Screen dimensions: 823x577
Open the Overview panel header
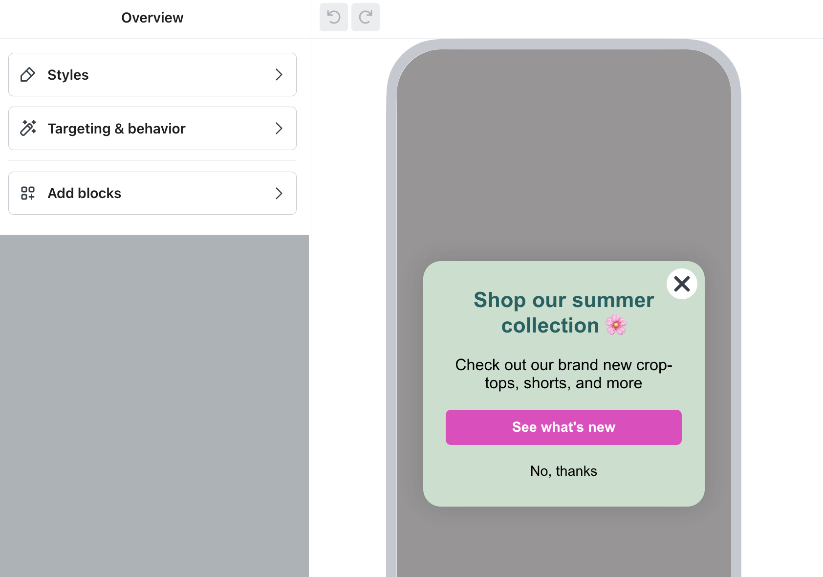(152, 17)
